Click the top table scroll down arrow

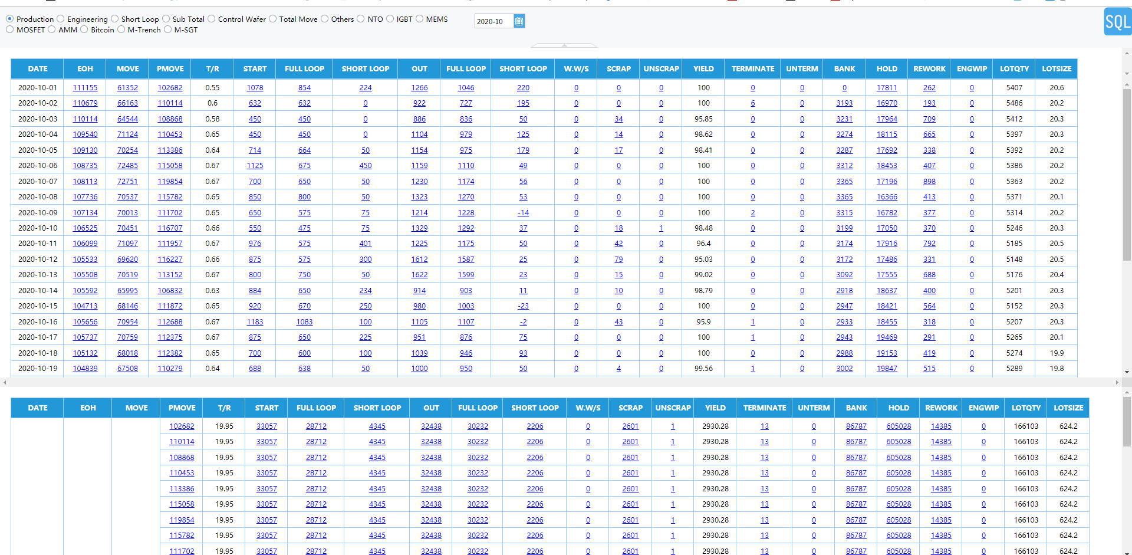coord(1127,372)
